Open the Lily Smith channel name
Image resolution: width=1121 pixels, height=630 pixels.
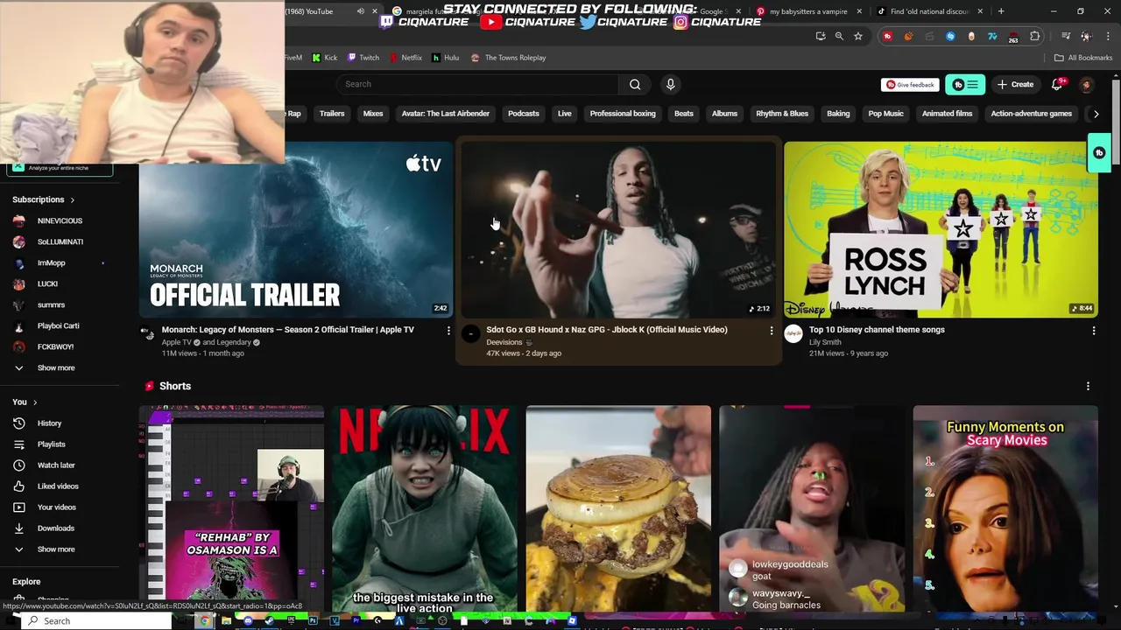[825, 342]
